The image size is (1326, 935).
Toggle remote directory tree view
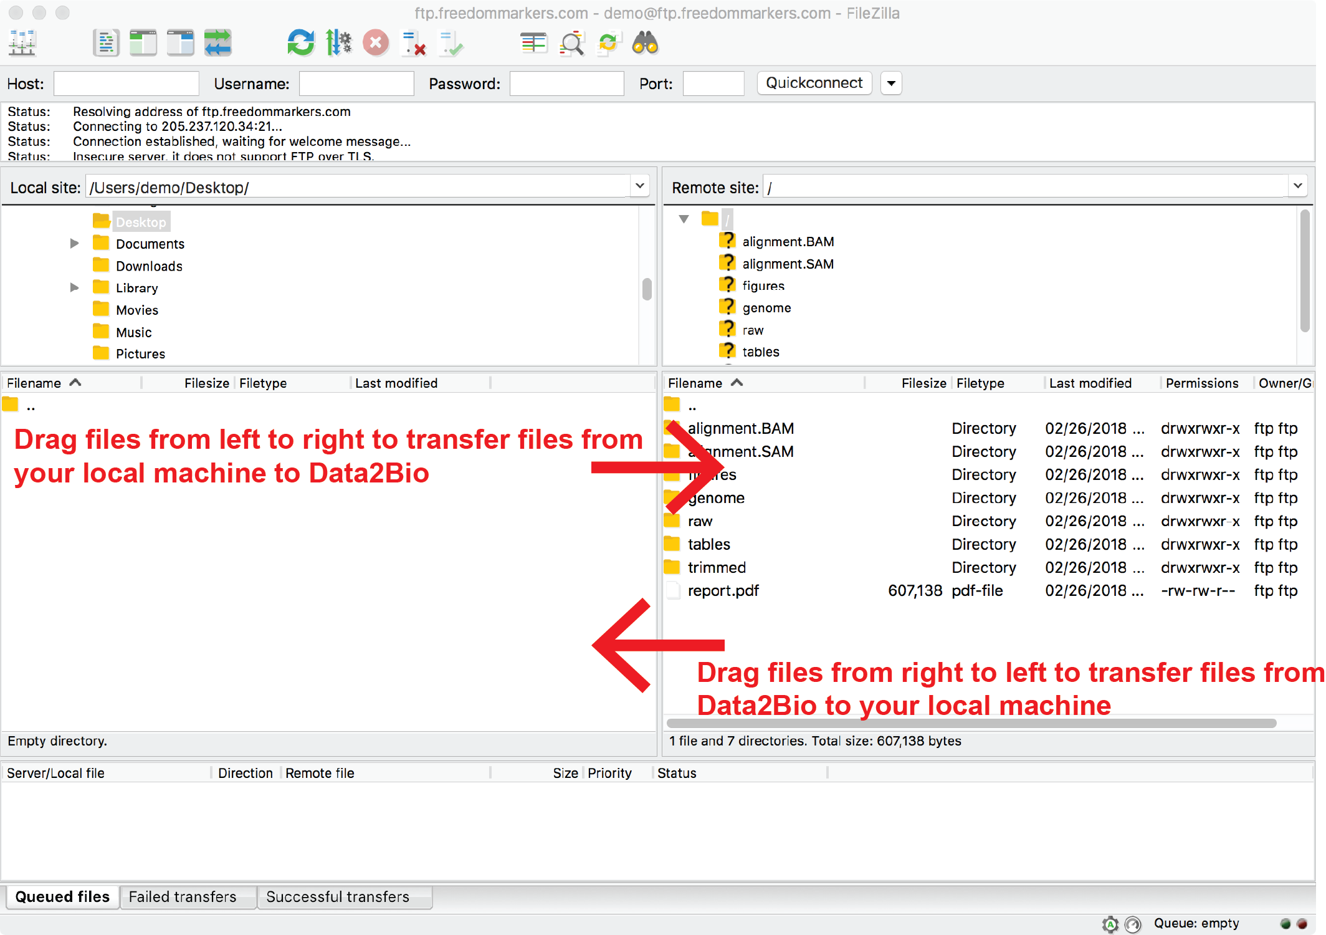181,43
